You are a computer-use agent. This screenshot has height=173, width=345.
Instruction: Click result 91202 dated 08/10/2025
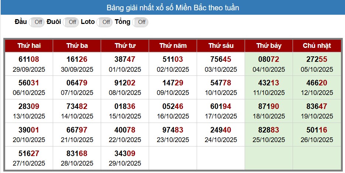[125, 83]
